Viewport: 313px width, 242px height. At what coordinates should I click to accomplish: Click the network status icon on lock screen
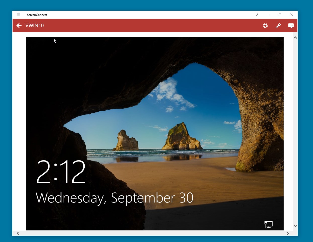pos(268,224)
